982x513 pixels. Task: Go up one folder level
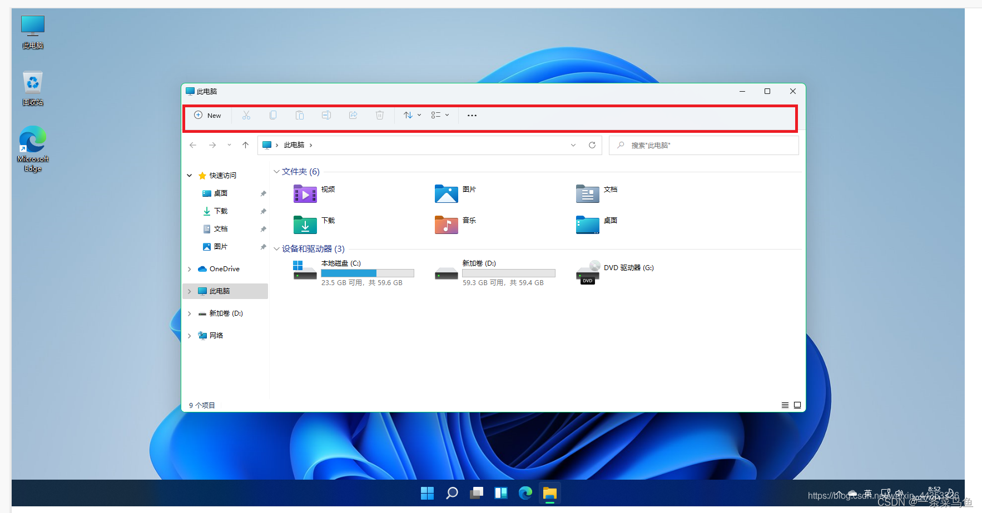tap(245, 145)
